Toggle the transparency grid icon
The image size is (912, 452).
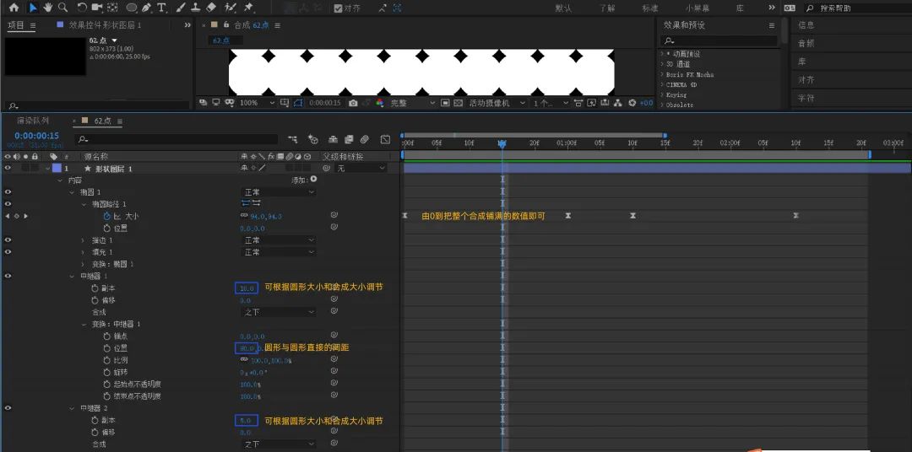pos(458,103)
